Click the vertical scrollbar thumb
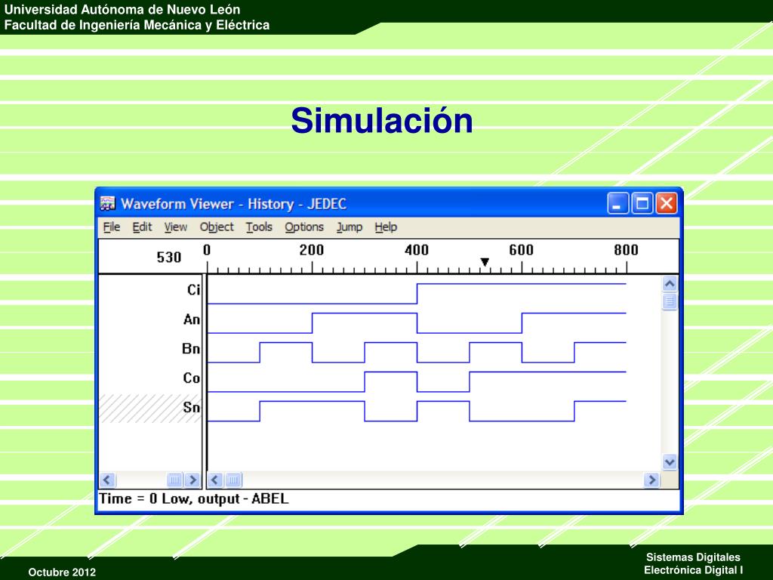Screen dimensions: 773x580 tap(670, 301)
